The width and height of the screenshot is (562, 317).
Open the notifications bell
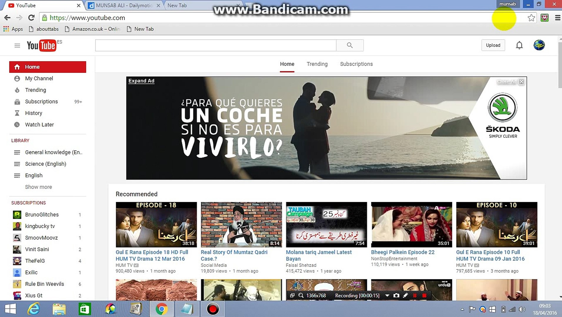[x=519, y=45]
